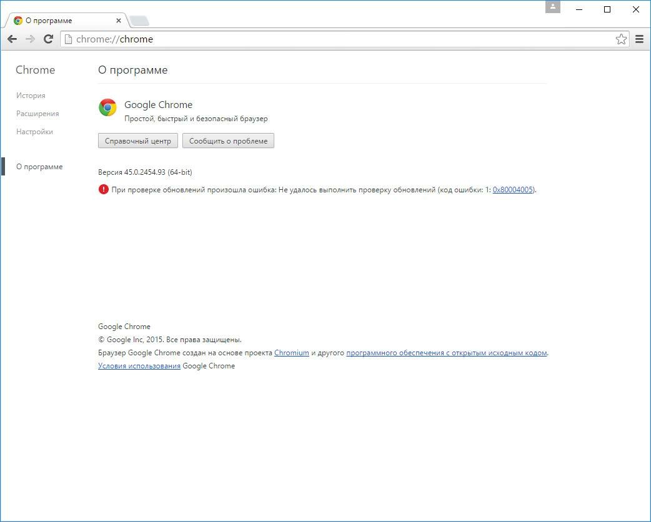The image size is (651, 522).
Task: Click the "О программе" page heading
Action: [x=133, y=70]
